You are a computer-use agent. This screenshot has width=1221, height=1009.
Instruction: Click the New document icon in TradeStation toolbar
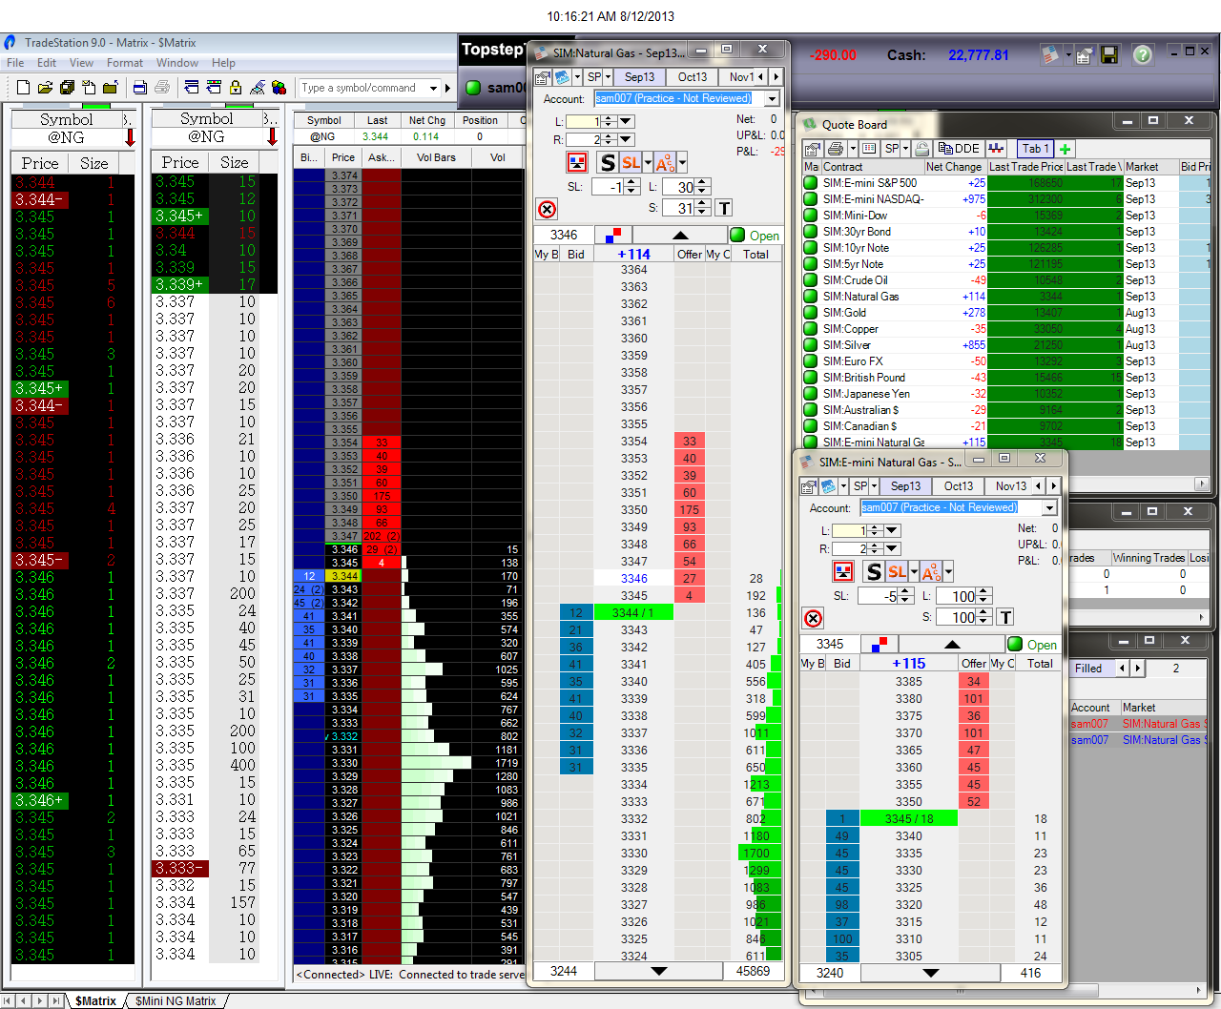(24, 88)
